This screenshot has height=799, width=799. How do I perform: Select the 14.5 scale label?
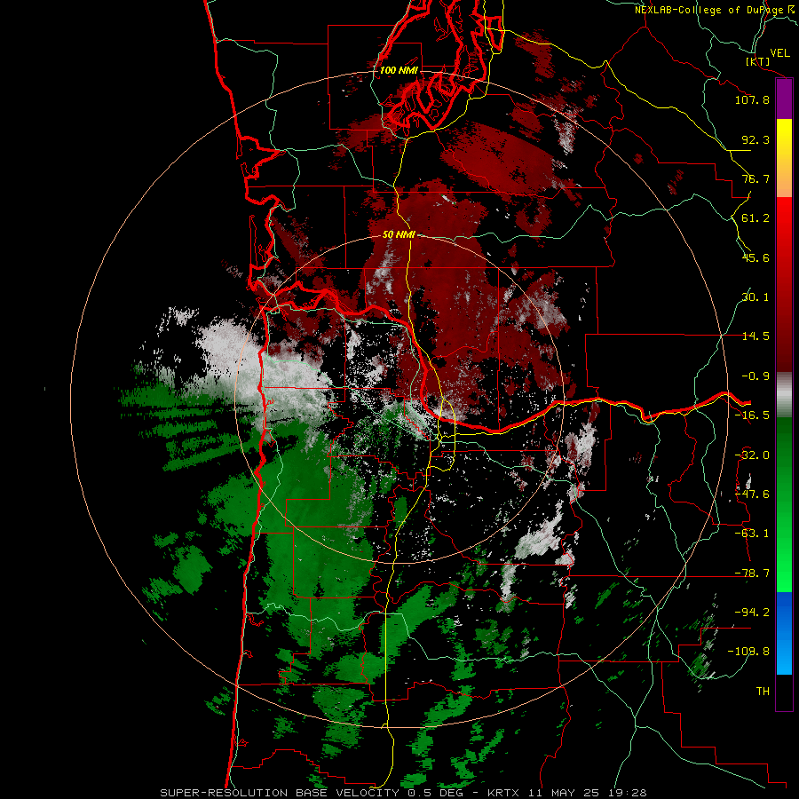tap(755, 336)
